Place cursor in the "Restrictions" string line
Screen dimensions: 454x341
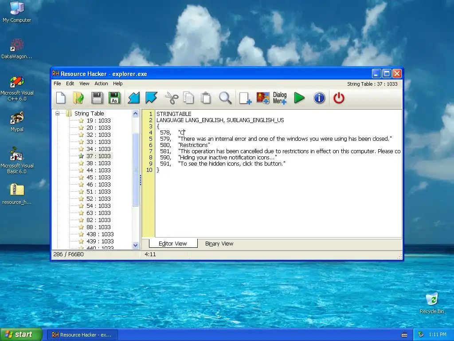[x=194, y=145]
